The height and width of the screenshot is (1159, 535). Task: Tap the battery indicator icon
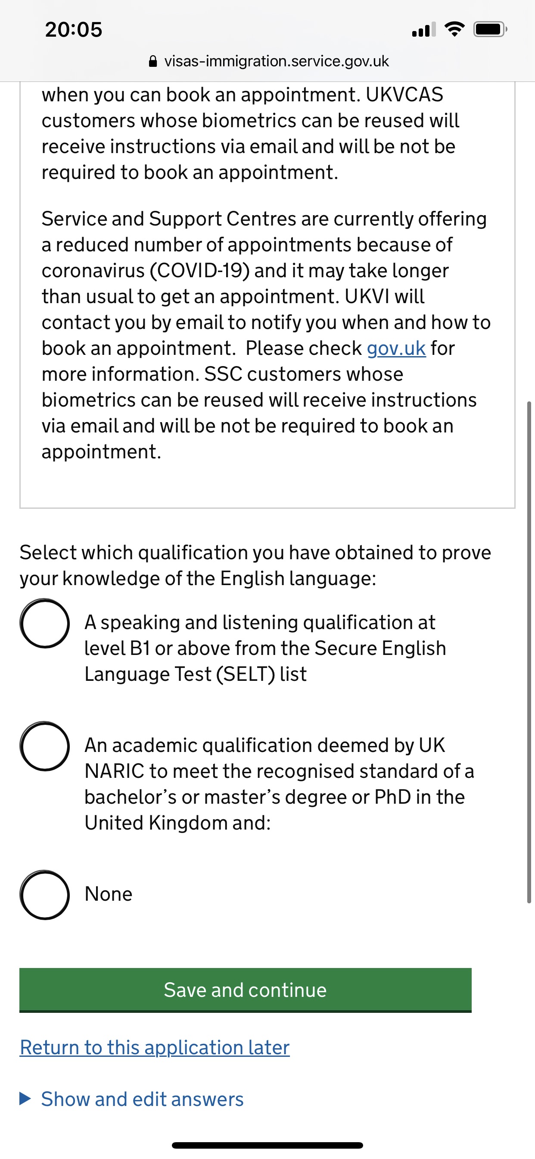(490, 29)
